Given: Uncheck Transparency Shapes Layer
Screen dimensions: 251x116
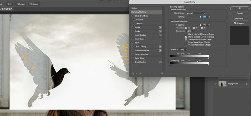Looking at the screenshot, I should (x=186, y=39).
